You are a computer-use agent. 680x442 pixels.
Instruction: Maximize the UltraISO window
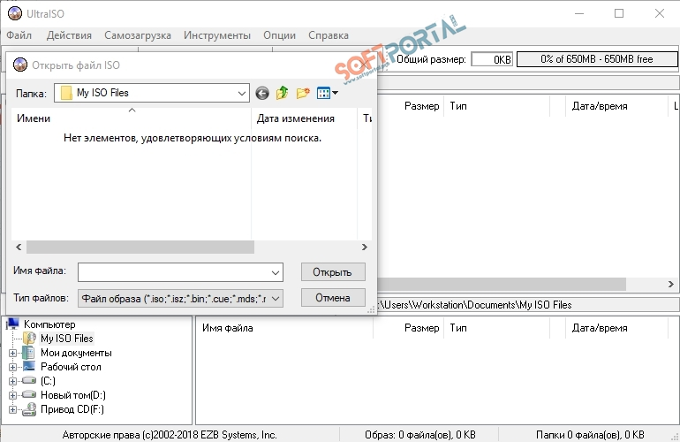point(619,13)
